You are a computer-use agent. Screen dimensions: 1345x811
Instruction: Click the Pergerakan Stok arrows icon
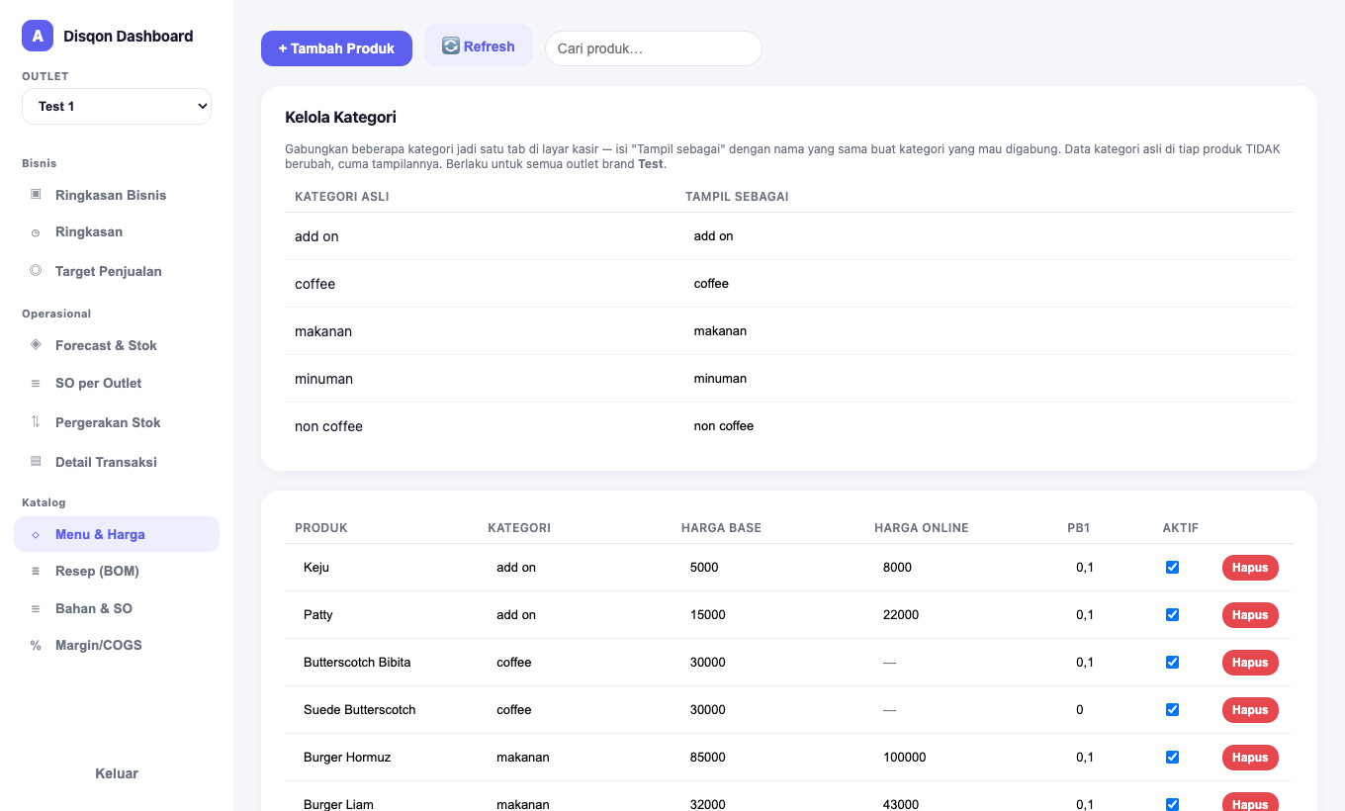click(x=36, y=421)
